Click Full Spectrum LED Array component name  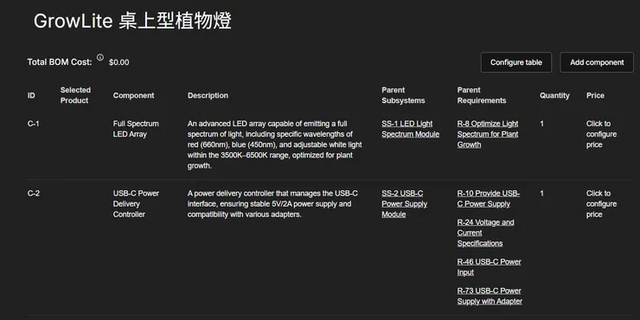tap(136, 129)
